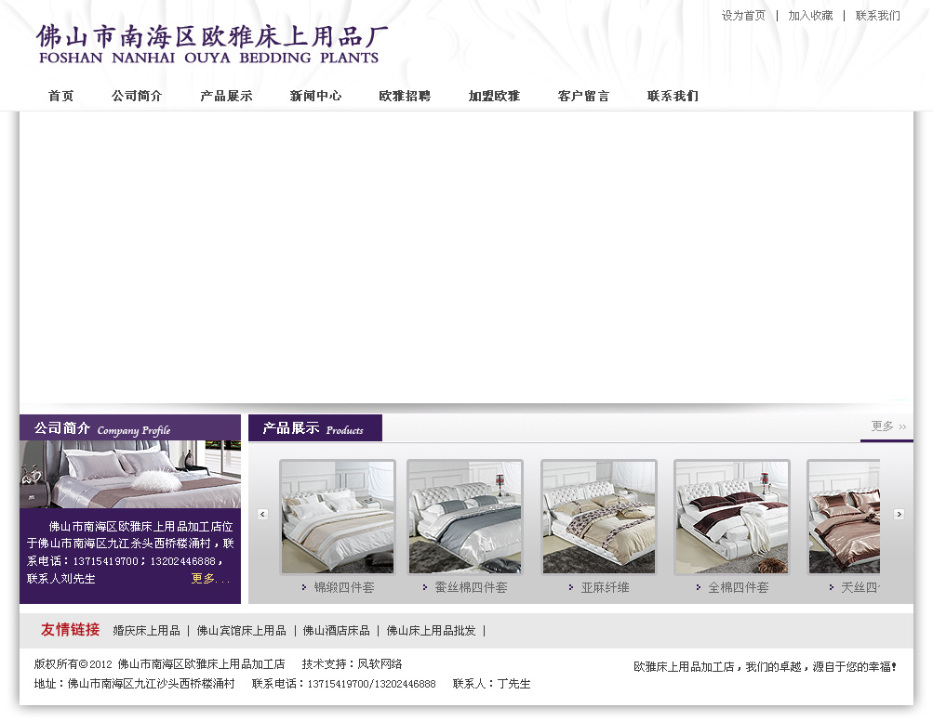Click 全棉四件套 product caption link

point(738,587)
